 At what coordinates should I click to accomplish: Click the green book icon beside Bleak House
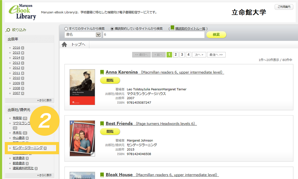(102, 175)
